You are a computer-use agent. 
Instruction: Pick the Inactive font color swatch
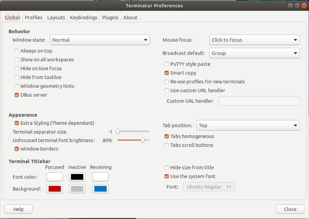point(77,177)
